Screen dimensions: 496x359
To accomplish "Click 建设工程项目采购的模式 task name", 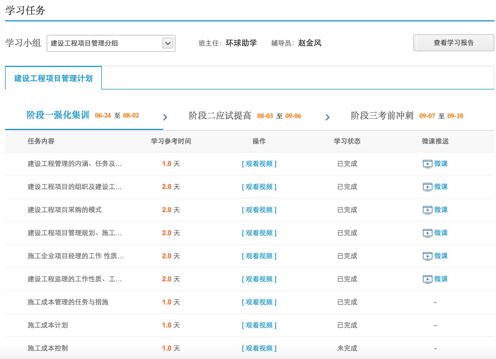I will point(64,210).
